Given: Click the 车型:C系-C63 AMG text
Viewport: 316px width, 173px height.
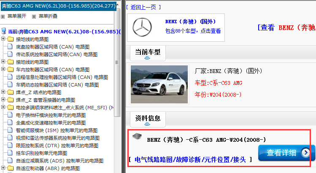Looking at the screenshot, I should tap(219, 83).
